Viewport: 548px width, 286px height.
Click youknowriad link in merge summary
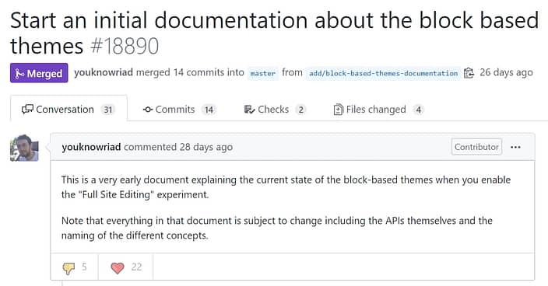click(104, 72)
